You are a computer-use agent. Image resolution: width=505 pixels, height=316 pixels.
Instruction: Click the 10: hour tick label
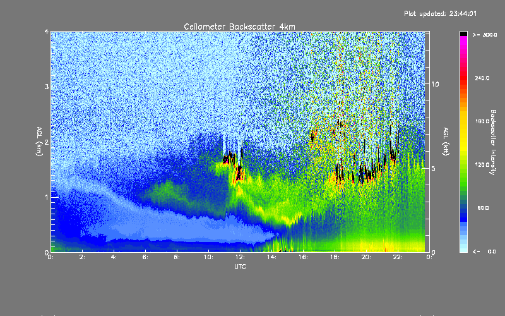click(208, 257)
